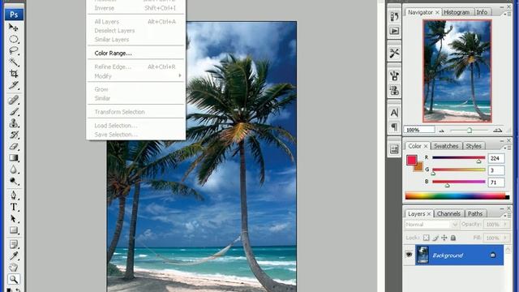Image resolution: width=519 pixels, height=292 pixels.
Task: Open the Opacity slider arrow
Action: click(x=505, y=225)
